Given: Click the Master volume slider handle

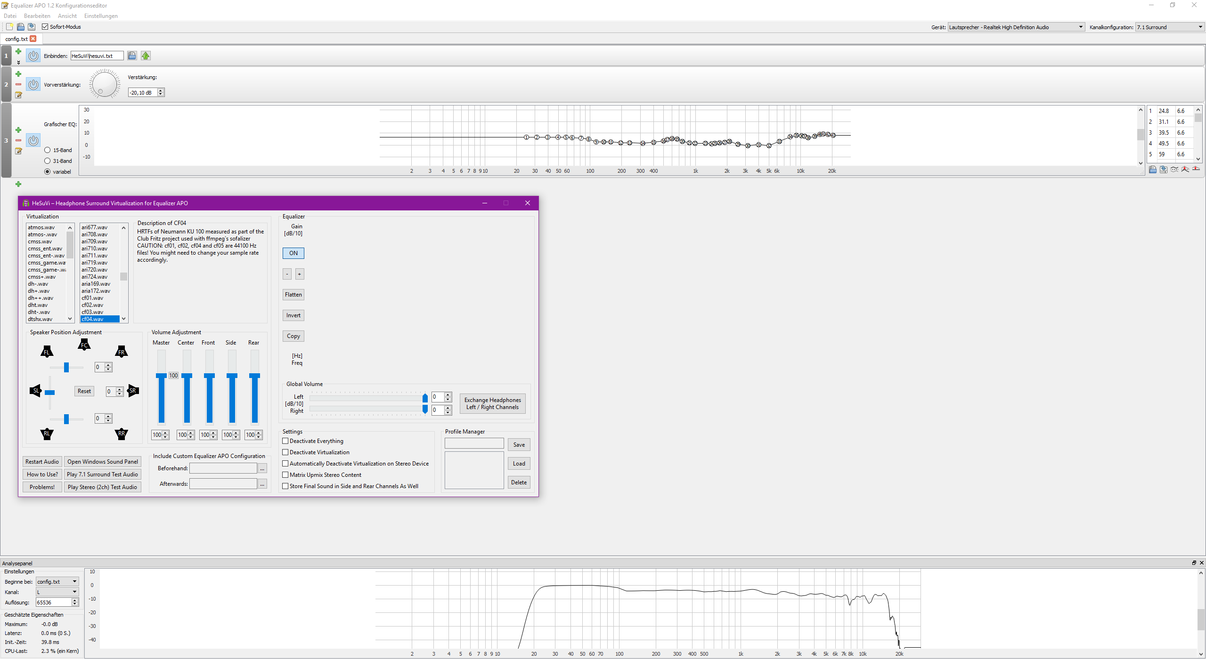Looking at the screenshot, I should (x=162, y=376).
